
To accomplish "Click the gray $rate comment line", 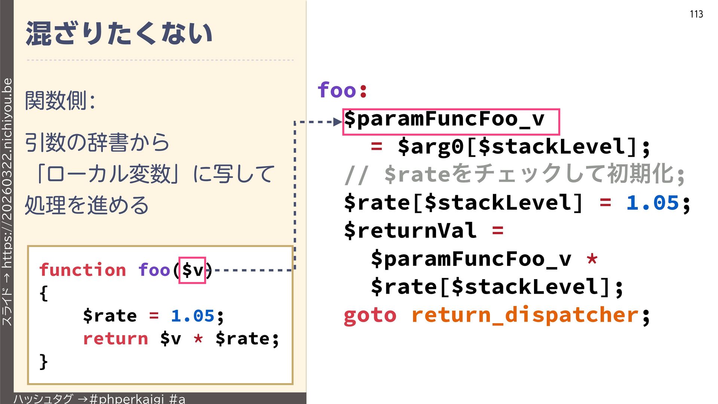I will click(514, 174).
